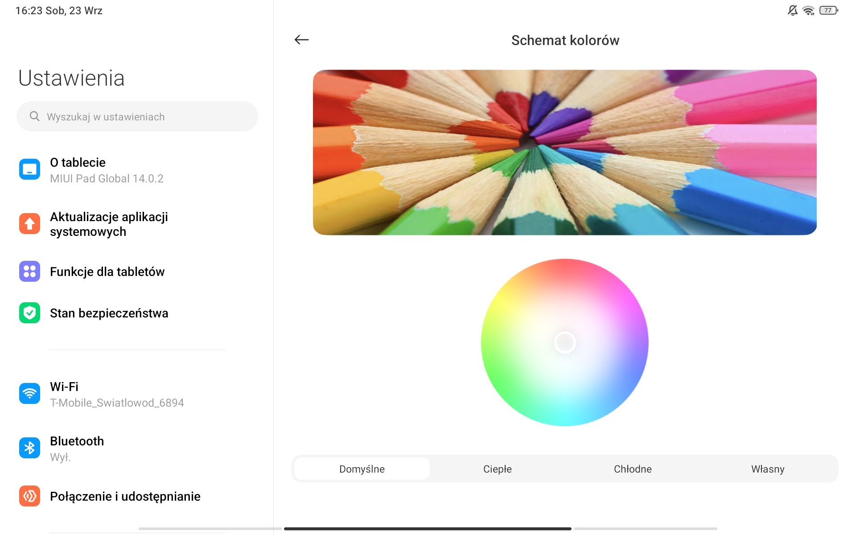The width and height of the screenshot is (856, 535).
Task: Tap the Schemat kolorów page title
Action: pyautogui.click(x=565, y=41)
